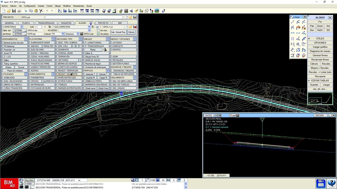Toggle the C option next to ZON. CÁLC.
The height and width of the screenshot is (189, 337).
pyautogui.click(x=73, y=46)
